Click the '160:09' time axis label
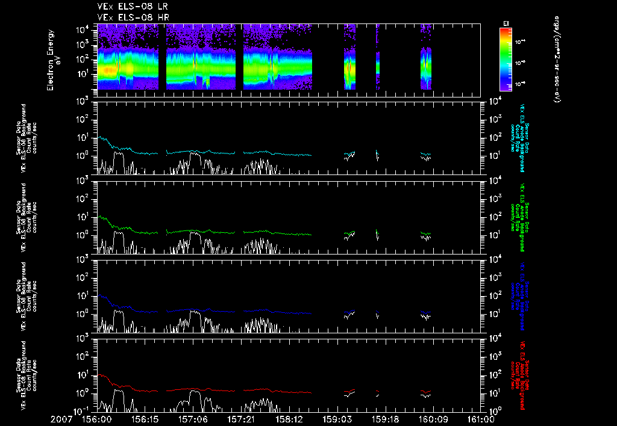 click(x=433, y=419)
